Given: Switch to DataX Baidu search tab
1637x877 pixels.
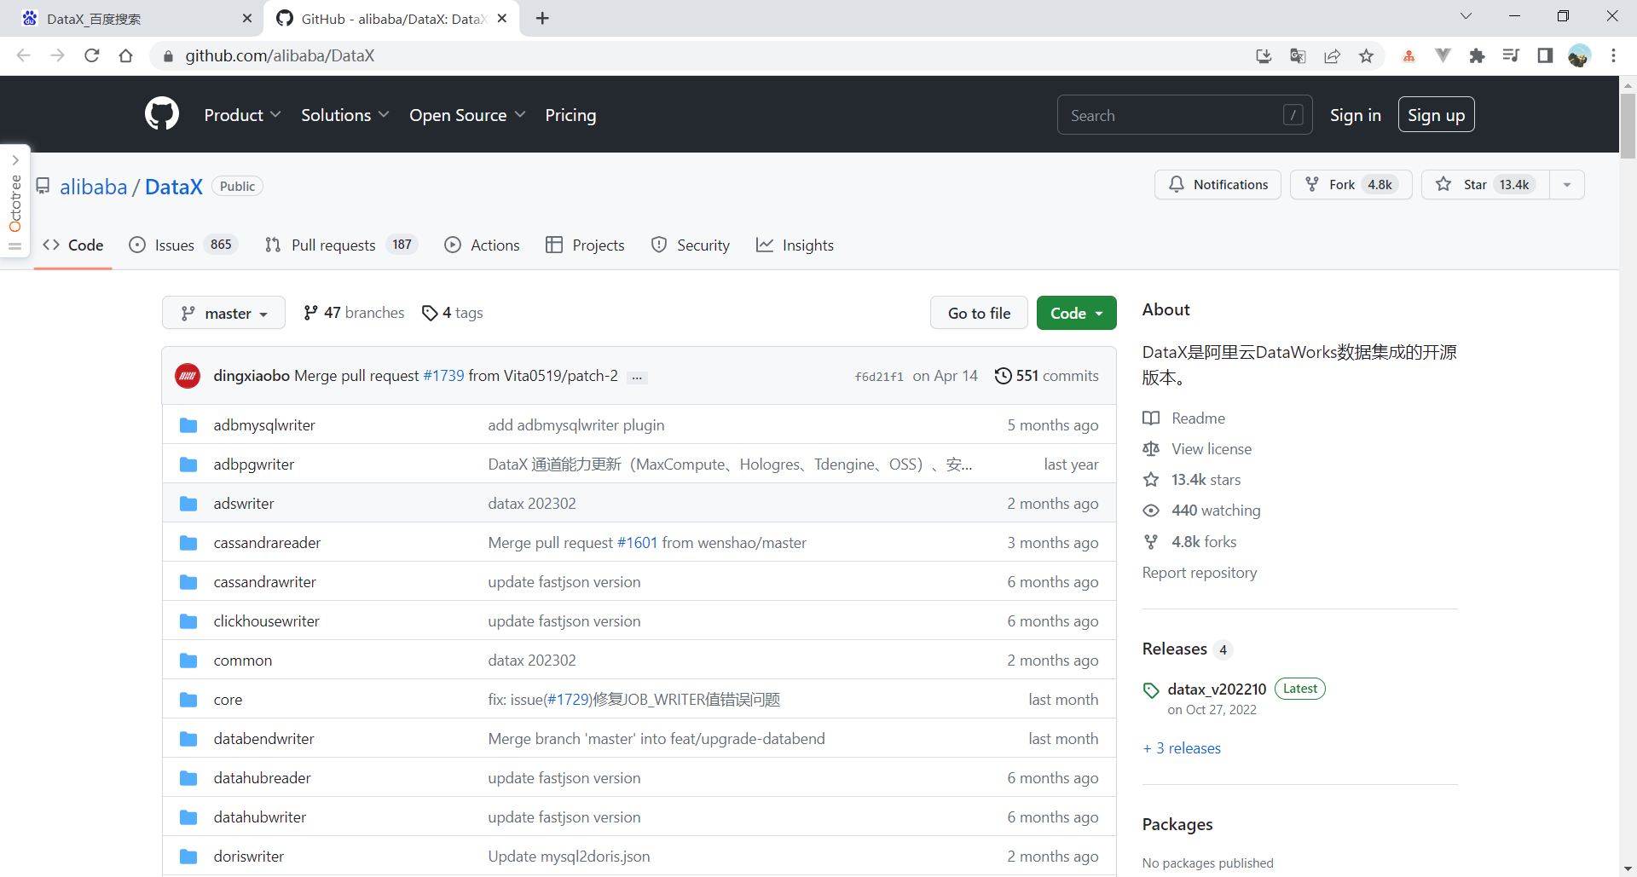Looking at the screenshot, I should click(132, 18).
